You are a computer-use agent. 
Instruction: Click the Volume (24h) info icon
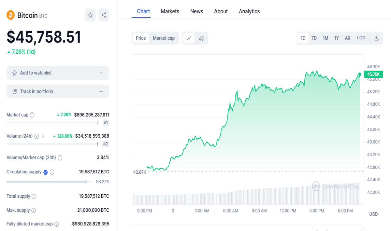(x=36, y=136)
